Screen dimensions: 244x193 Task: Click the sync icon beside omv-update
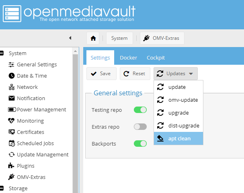[160, 100]
